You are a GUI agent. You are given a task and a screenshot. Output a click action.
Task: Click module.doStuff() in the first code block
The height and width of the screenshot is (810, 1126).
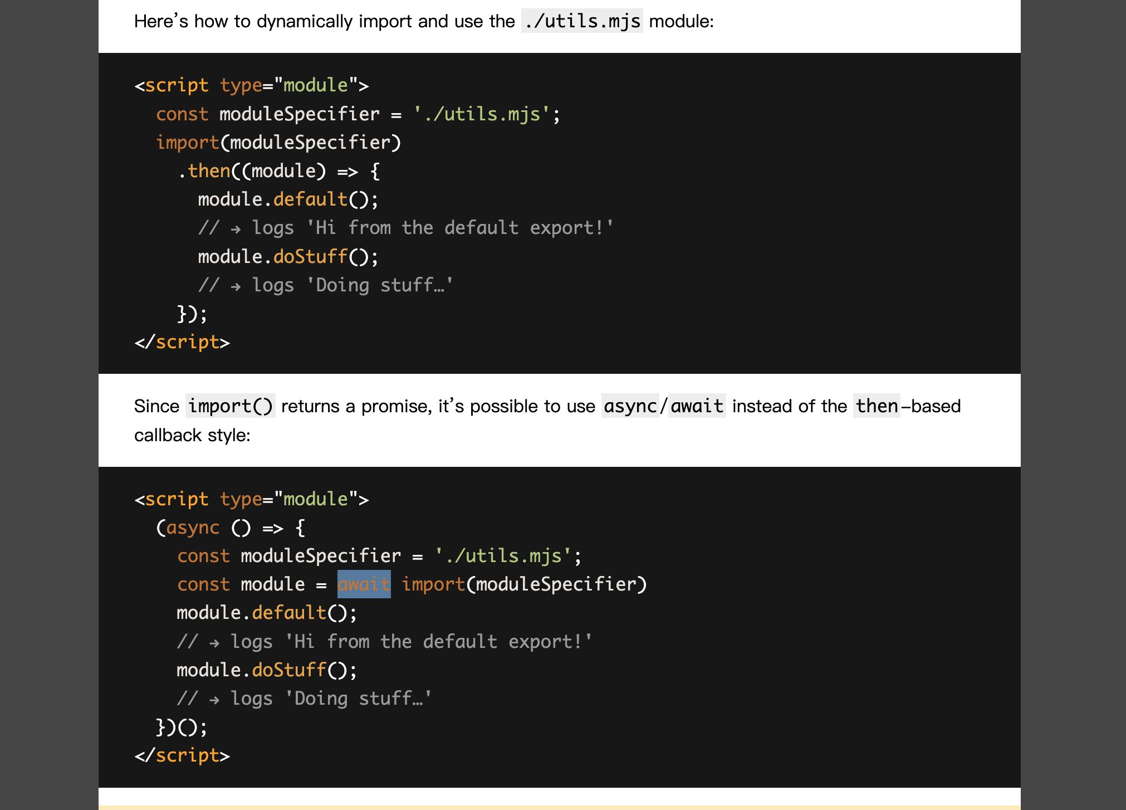[287, 257]
